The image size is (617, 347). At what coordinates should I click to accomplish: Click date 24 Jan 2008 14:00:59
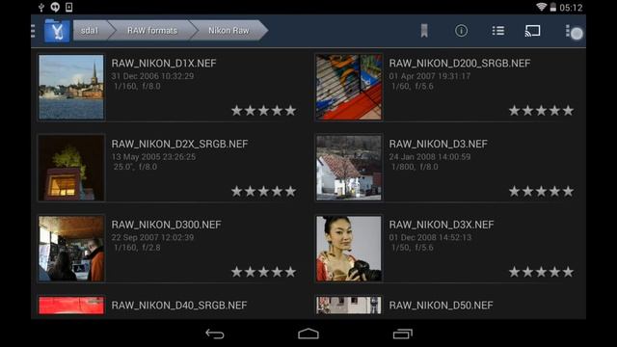pos(430,156)
